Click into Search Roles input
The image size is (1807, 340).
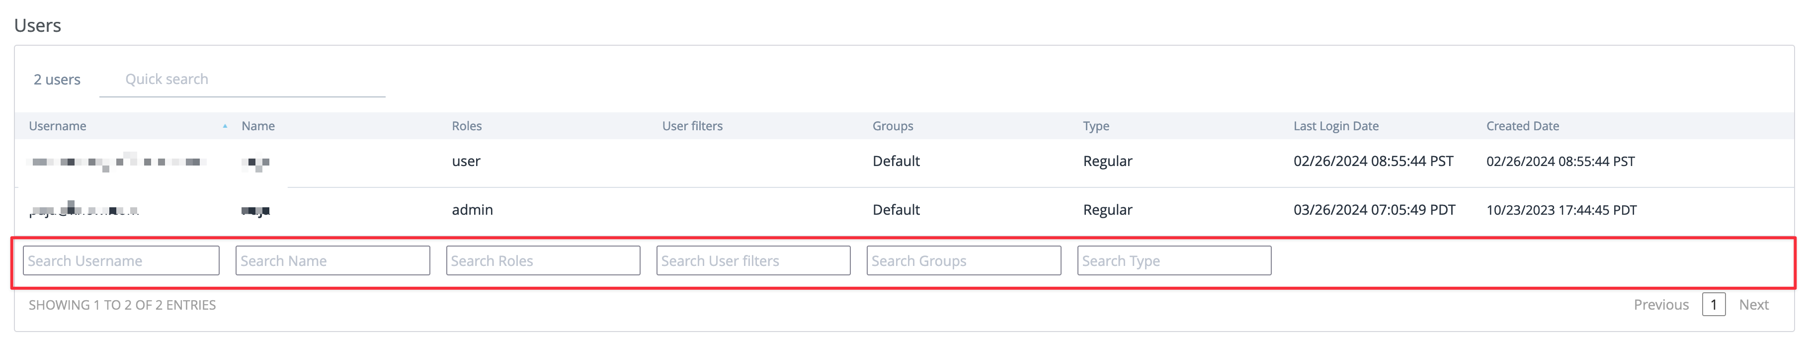[x=543, y=261]
